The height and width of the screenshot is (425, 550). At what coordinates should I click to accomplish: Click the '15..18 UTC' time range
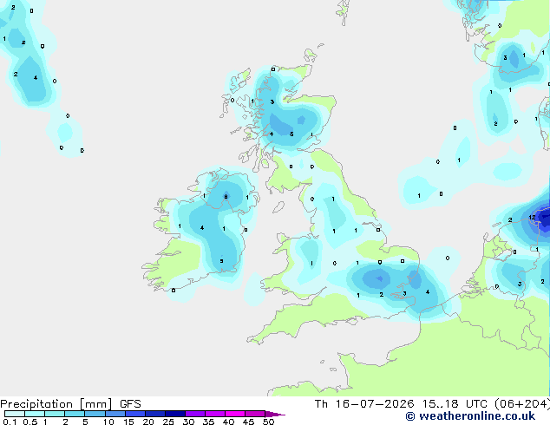455,404
